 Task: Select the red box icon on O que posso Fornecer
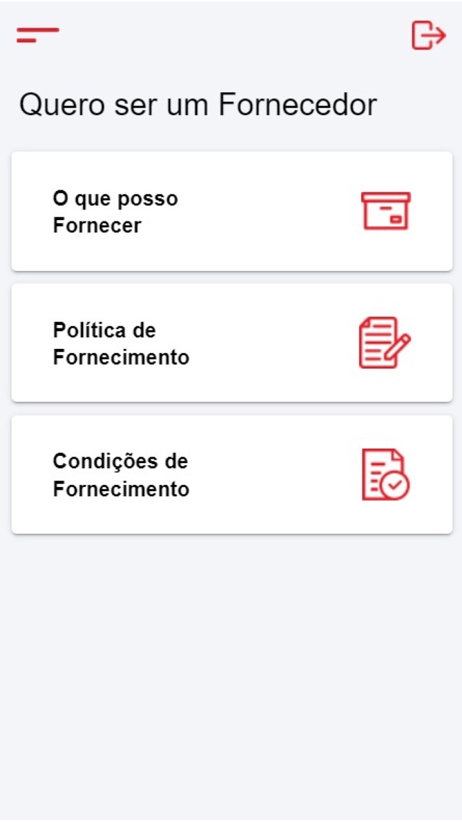pos(385,209)
